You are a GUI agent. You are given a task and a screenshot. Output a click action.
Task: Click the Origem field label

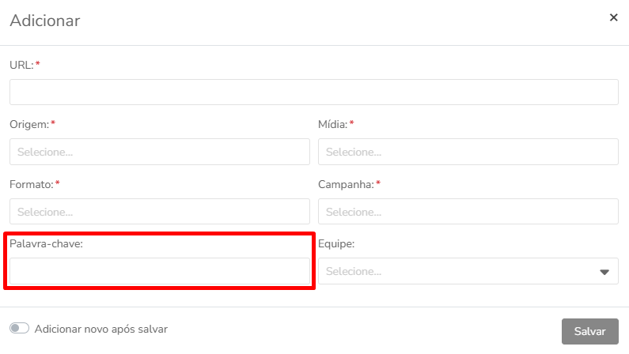pyautogui.click(x=29, y=125)
